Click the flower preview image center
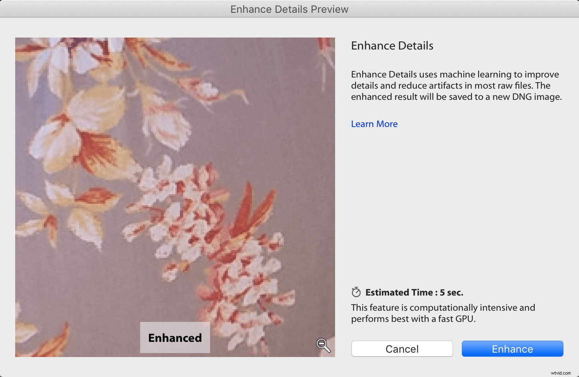 pyautogui.click(x=175, y=197)
